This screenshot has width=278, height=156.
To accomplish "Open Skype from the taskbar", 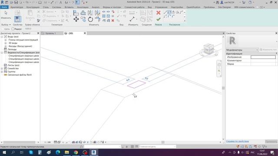I will point(31,152).
